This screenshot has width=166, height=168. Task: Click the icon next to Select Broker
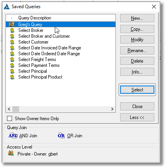(12, 30)
